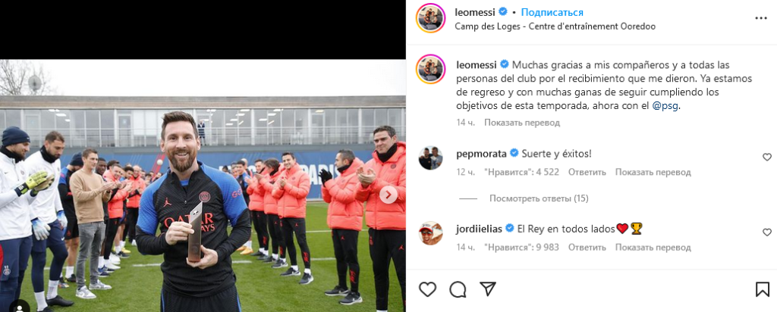
Task: Expand replies with Посмотреть ответы (15)
Action: [x=539, y=198]
